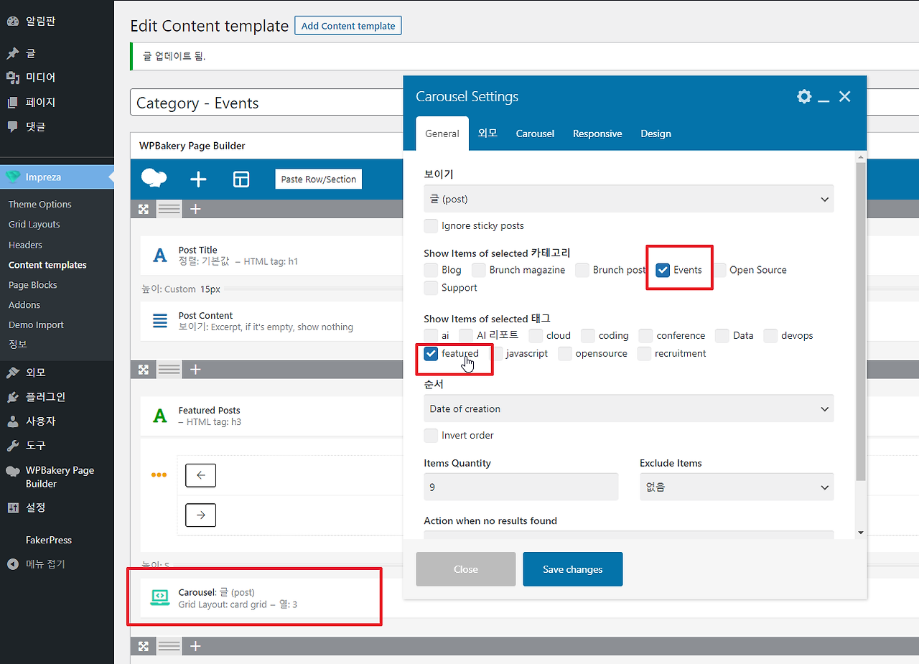
Task: Click the 미디어 media library icon
Action: tap(13, 78)
